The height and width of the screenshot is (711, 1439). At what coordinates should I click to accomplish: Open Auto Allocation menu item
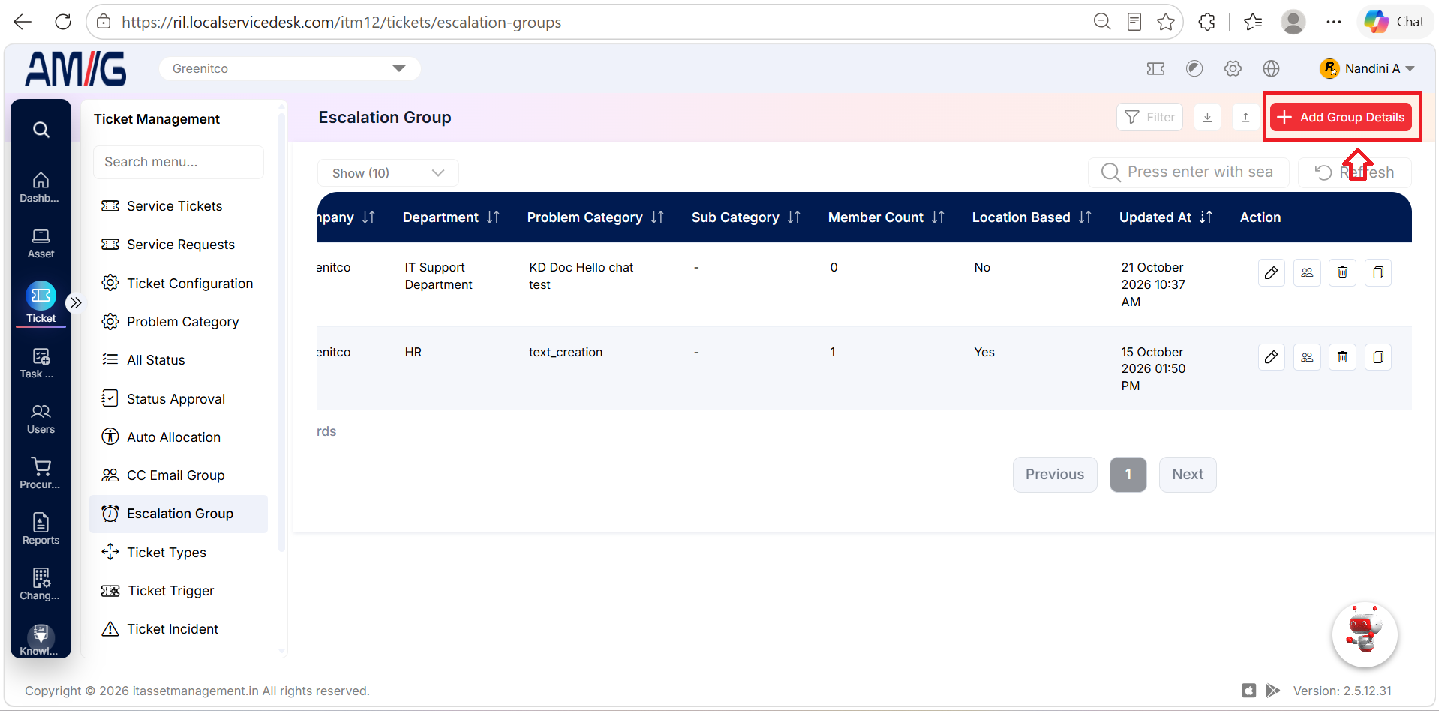click(x=179, y=437)
